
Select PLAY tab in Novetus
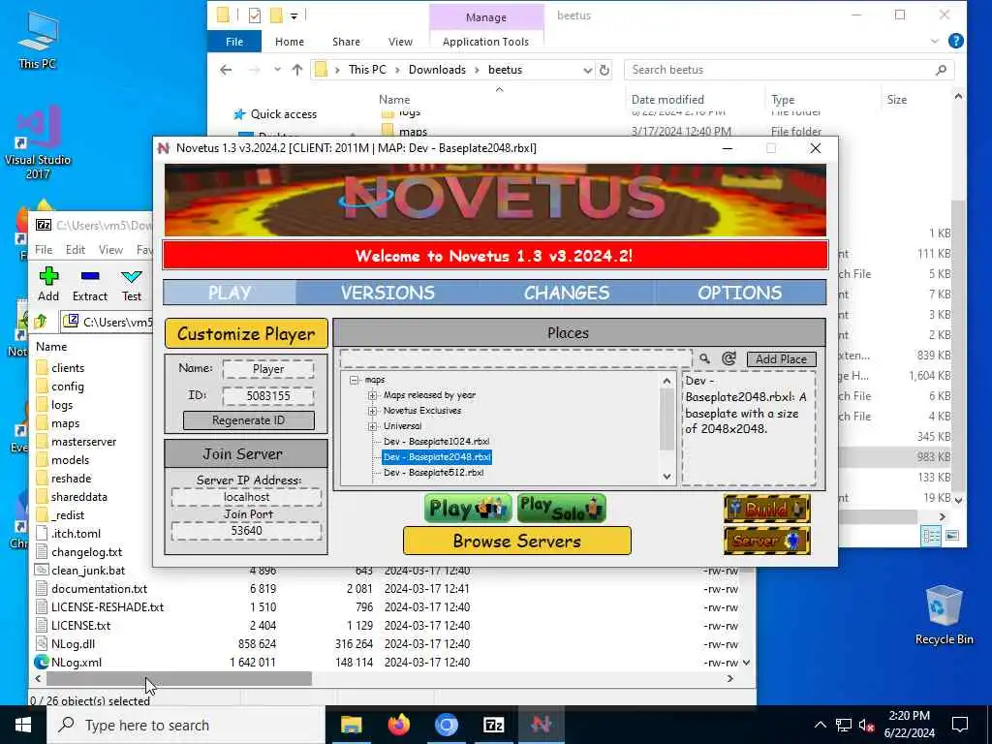[230, 293]
